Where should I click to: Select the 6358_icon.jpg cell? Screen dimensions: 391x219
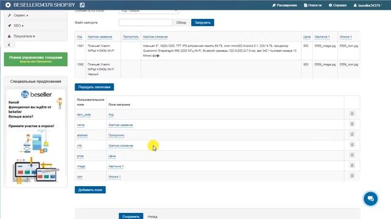[x=349, y=46]
